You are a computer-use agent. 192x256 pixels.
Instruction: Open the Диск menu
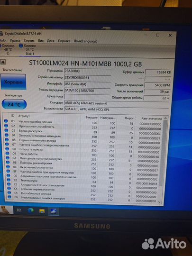pos(51,41)
